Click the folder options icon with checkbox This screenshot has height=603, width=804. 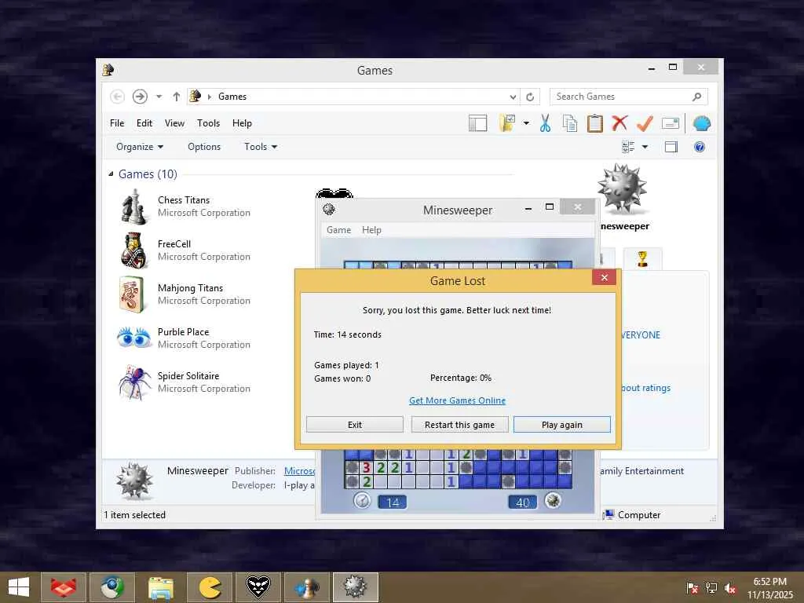click(x=507, y=123)
